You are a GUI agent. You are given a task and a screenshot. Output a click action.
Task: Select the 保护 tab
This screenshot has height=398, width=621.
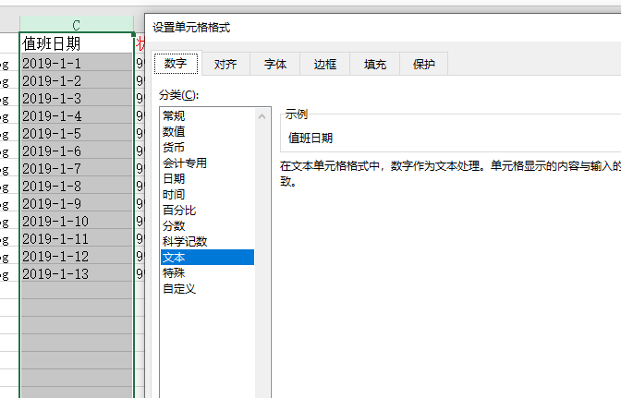tap(424, 64)
